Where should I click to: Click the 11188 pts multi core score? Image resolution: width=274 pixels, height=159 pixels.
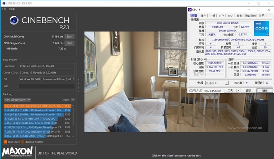click(57, 37)
